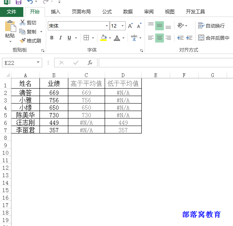233x226 pixels.
Task: Click the decrease indent icon
Action: coord(180,38)
